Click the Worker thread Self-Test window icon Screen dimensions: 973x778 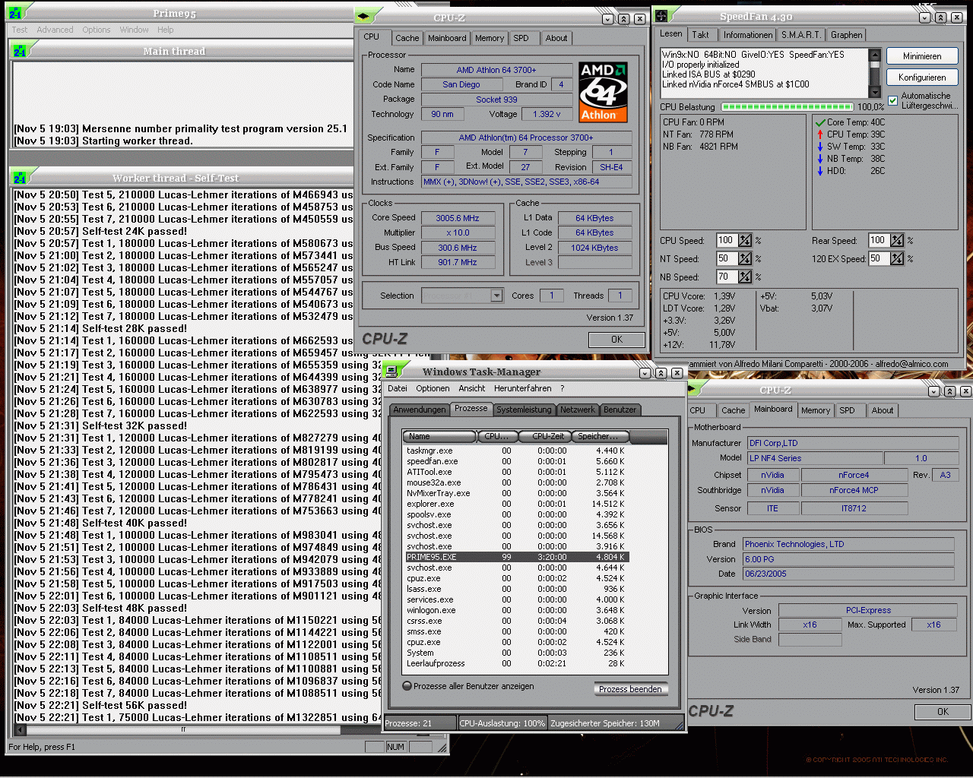(20, 178)
